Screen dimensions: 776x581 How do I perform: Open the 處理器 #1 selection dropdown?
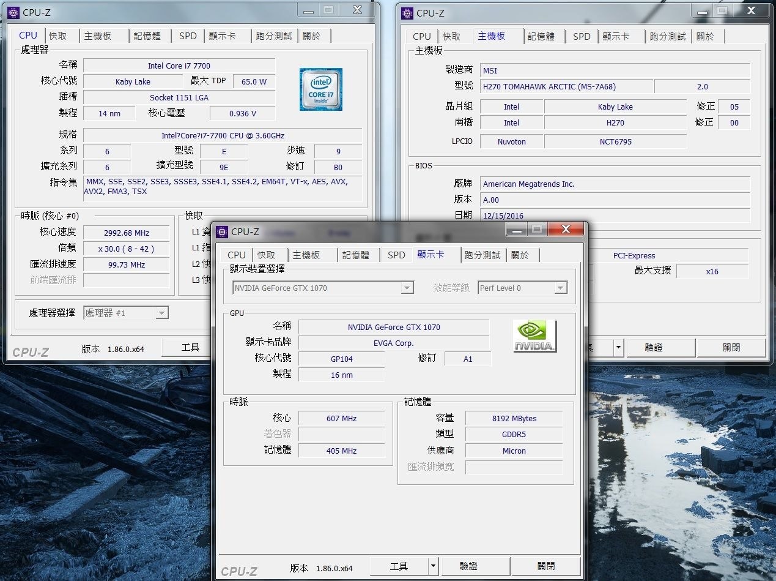click(161, 313)
